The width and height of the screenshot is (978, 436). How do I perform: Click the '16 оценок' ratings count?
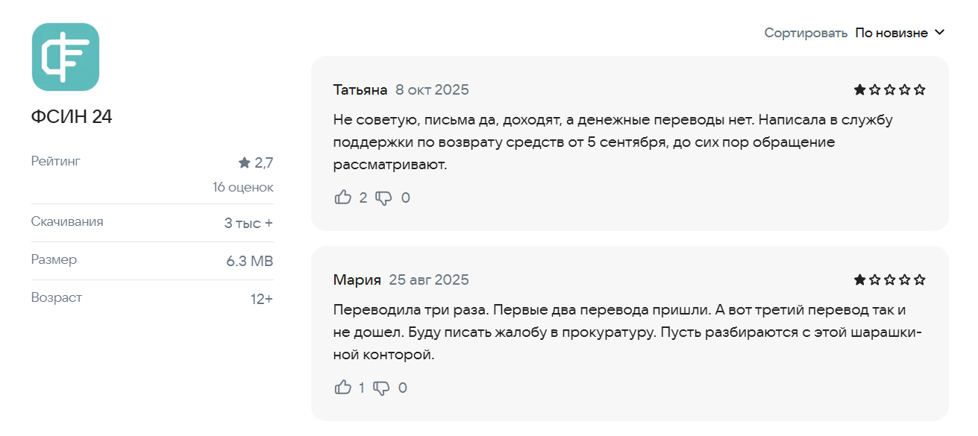tap(242, 187)
